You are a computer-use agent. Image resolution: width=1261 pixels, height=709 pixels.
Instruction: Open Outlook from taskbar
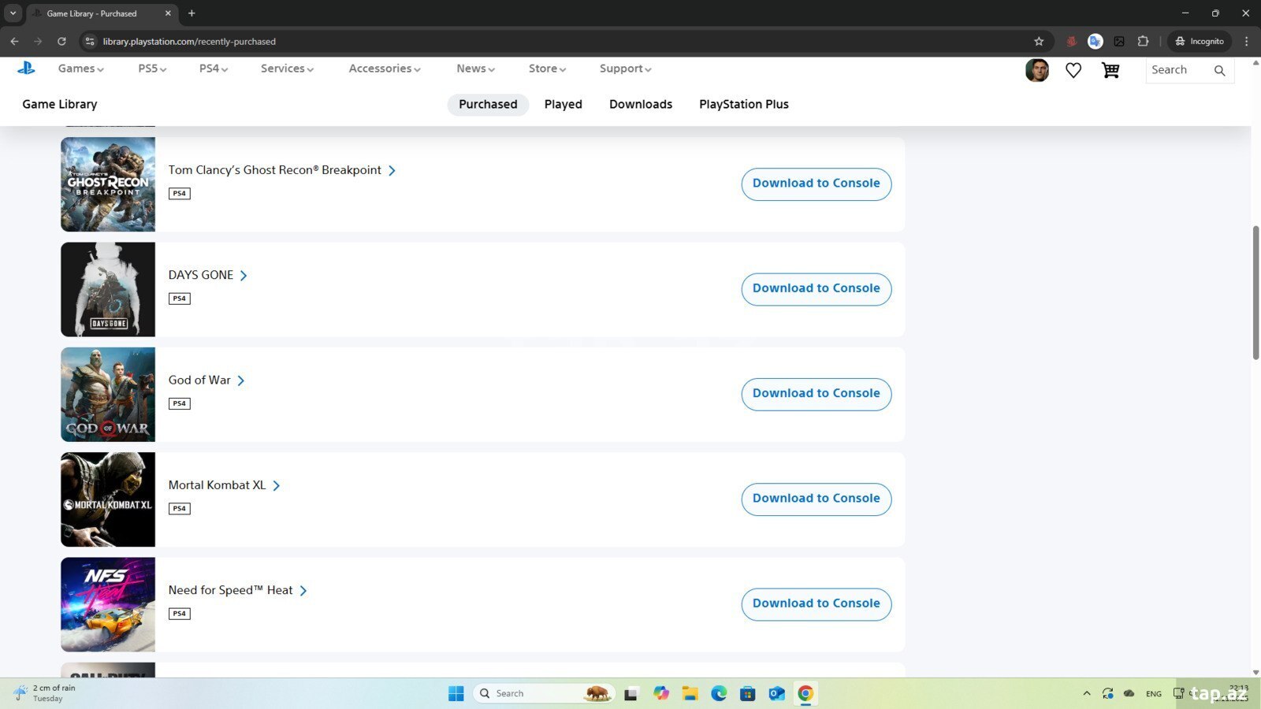[x=776, y=693]
